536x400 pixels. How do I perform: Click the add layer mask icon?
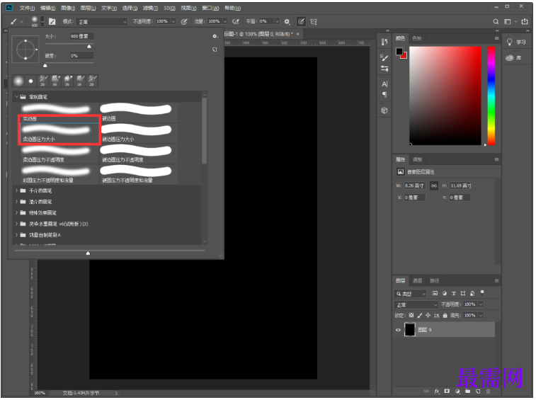coord(447,391)
